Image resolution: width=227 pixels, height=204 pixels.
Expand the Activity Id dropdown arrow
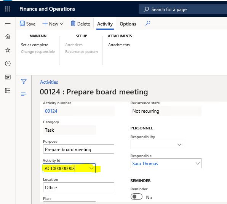91,168
